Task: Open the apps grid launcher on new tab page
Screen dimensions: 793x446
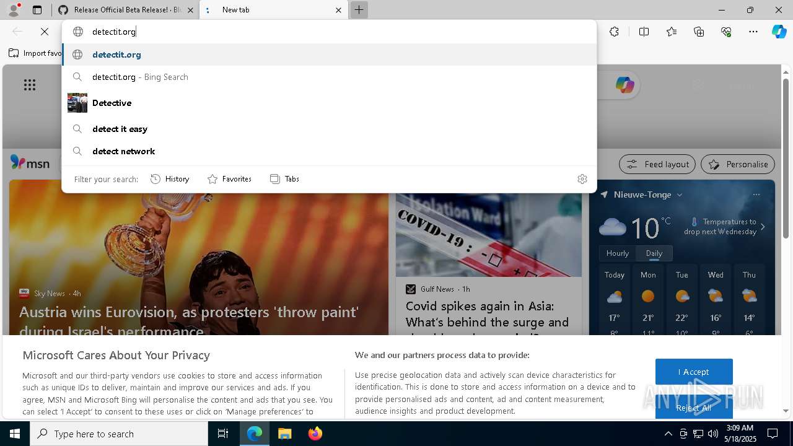Action: pos(30,85)
